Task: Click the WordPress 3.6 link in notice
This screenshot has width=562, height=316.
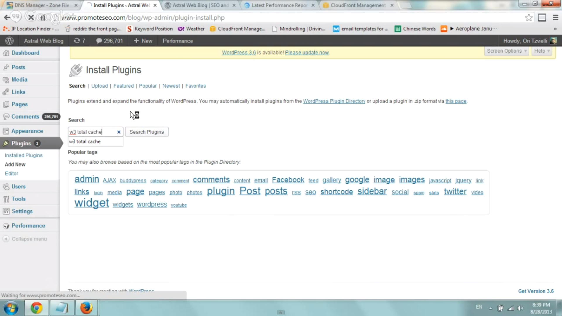Action: pos(239,53)
